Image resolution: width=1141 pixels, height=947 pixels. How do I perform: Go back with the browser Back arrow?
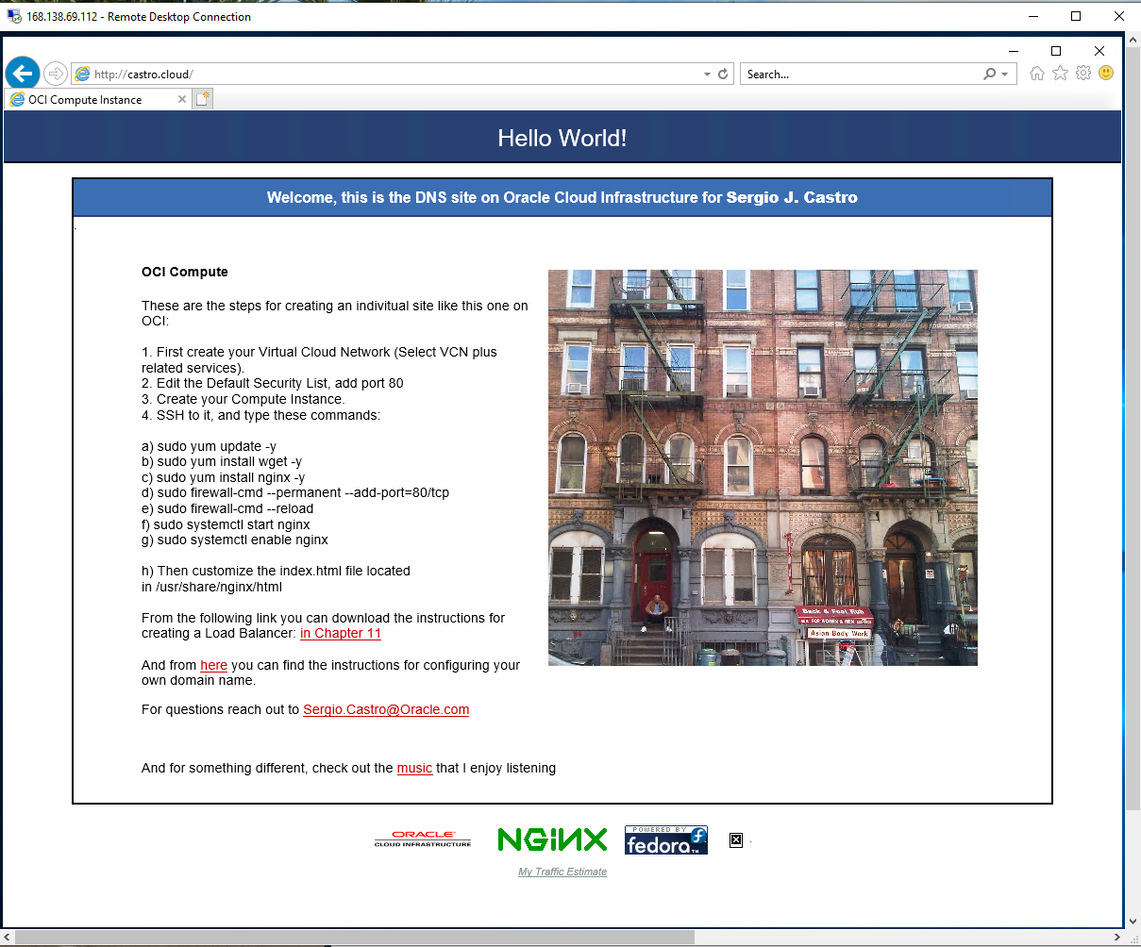tap(23, 74)
